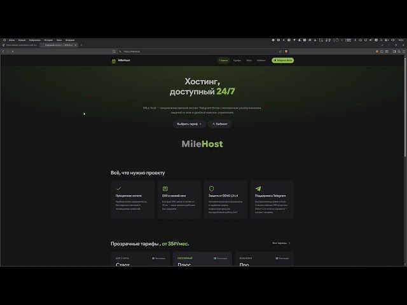Click the large MileHost wordmark
The width and height of the screenshot is (407, 305).
pos(202,144)
